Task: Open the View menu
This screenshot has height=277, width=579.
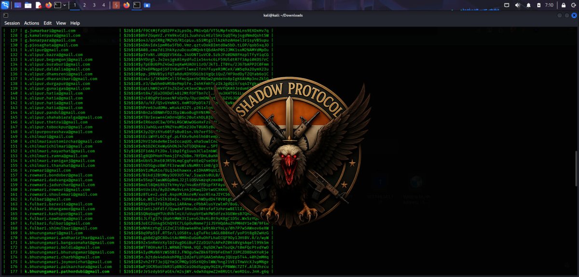Action: [61, 23]
